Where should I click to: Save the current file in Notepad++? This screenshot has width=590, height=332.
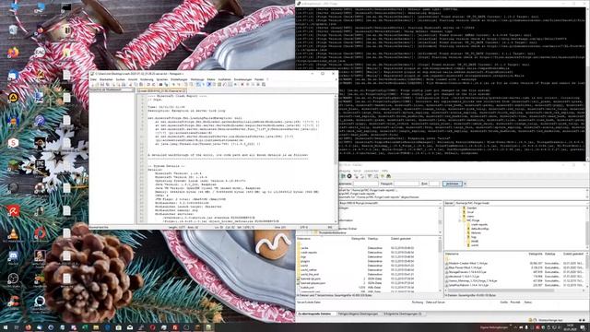click(x=102, y=84)
